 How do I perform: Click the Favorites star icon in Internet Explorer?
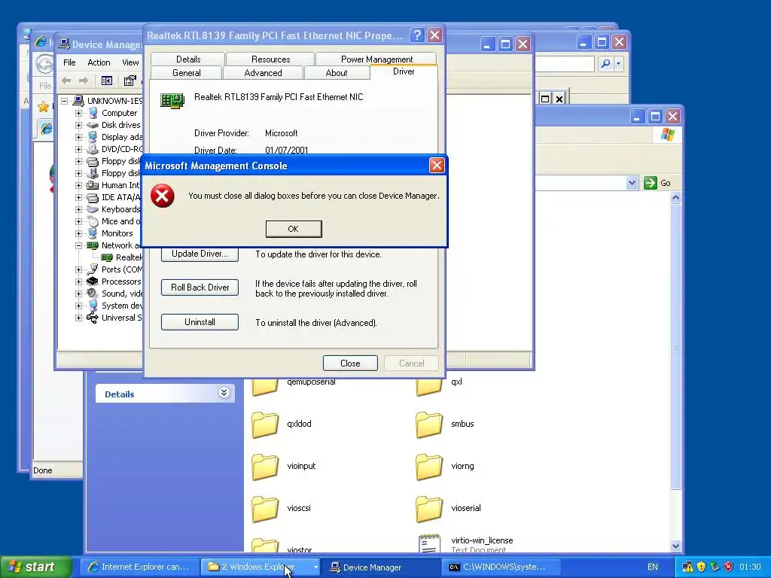coord(43,107)
